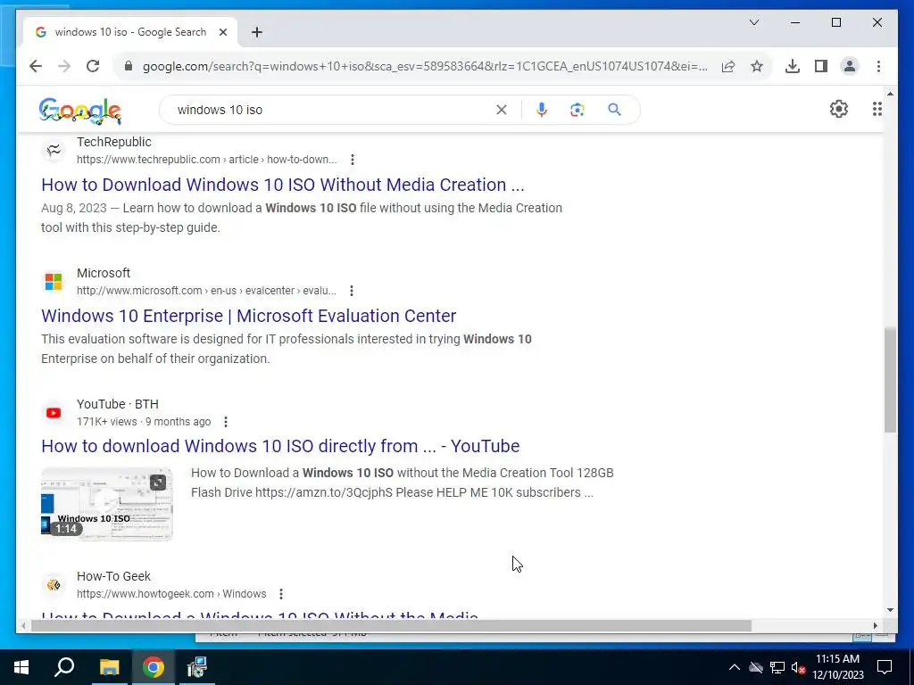The width and height of the screenshot is (914, 685).
Task: Open the Windows Start menu
Action: coord(21,667)
